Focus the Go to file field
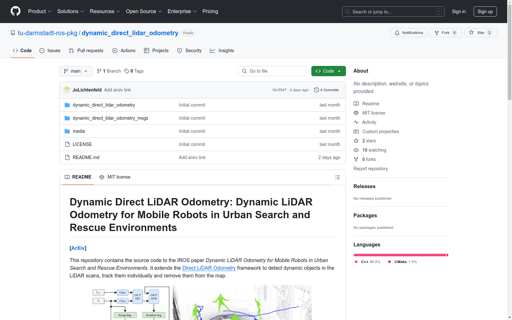Image resolution: width=512 pixels, height=320 pixels. point(272,71)
